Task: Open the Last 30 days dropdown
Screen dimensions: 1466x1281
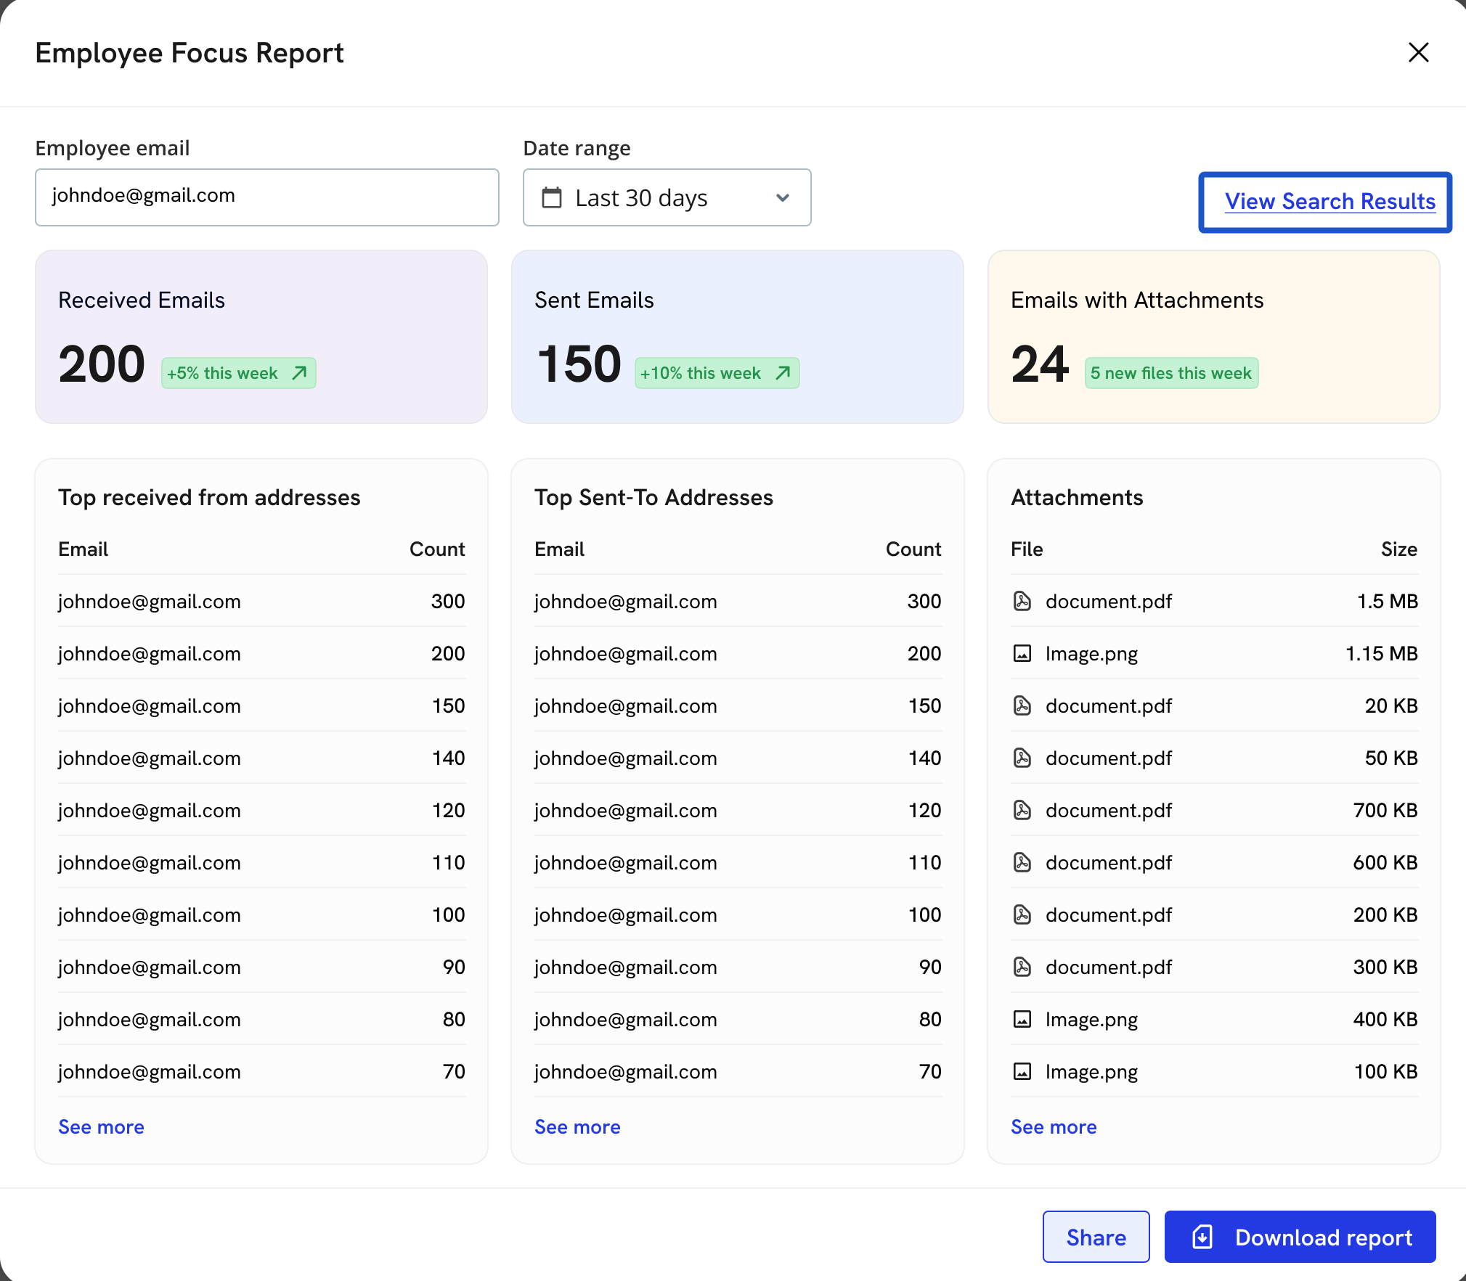Action: tap(666, 197)
